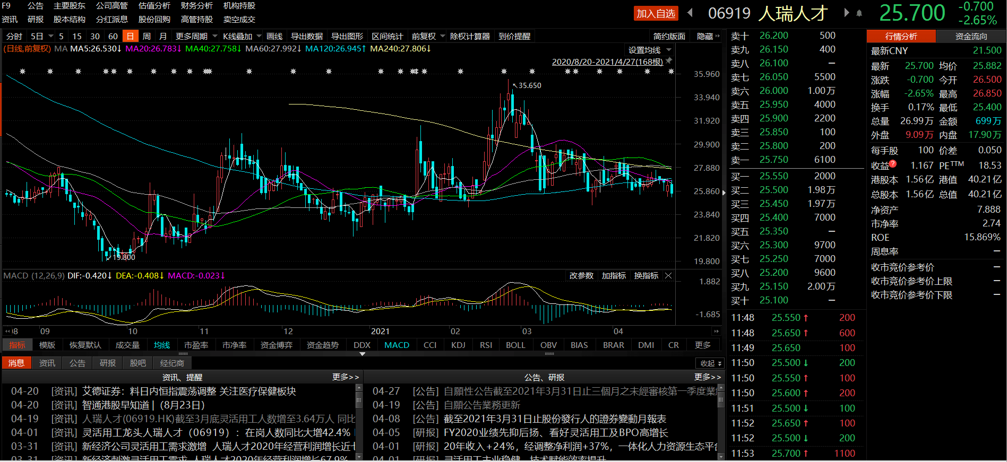
Task: Open report FY2020业绩先抑后扬
Action: [556, 433]
